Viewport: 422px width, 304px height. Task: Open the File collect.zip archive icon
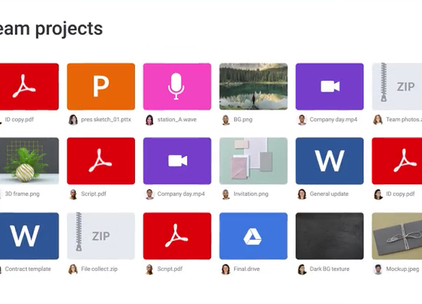click(x=101, y=235)
